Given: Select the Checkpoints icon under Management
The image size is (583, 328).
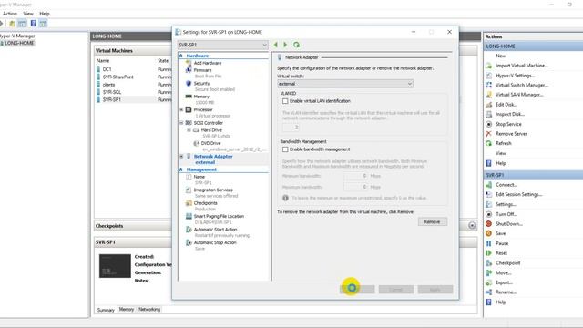Looking at the screenshot, I should pyautogui.click(x=189, y=203).
